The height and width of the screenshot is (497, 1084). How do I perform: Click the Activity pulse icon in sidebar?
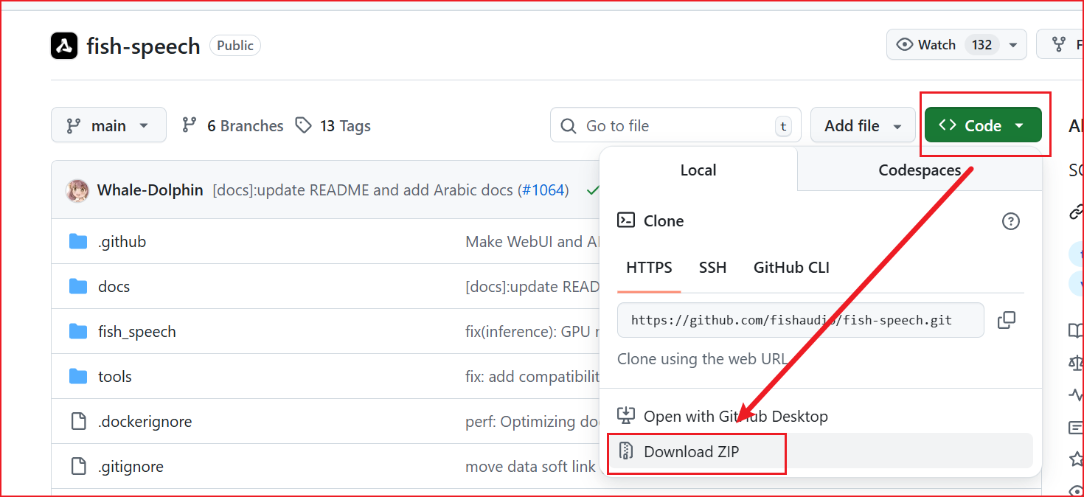pyautogui.click(x=1077, y=395)
